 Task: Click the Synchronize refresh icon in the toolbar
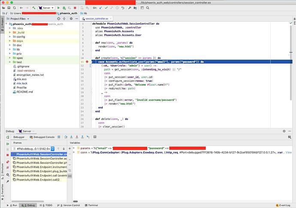click(x=14, y=8)
